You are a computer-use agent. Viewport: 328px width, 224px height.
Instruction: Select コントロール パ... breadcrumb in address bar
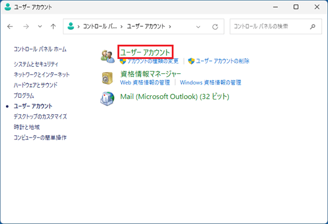100,26
